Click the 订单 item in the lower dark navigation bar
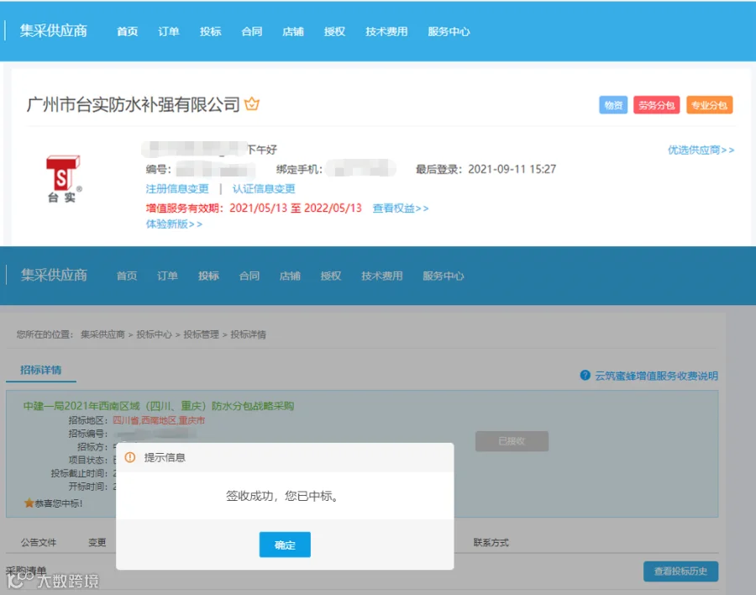The image size is (756, 595). (167, 276)
